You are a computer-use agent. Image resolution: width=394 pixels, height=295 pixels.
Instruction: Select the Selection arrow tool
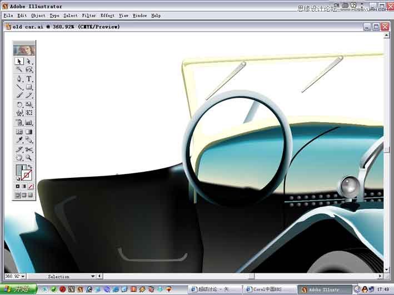click(19, 61)
